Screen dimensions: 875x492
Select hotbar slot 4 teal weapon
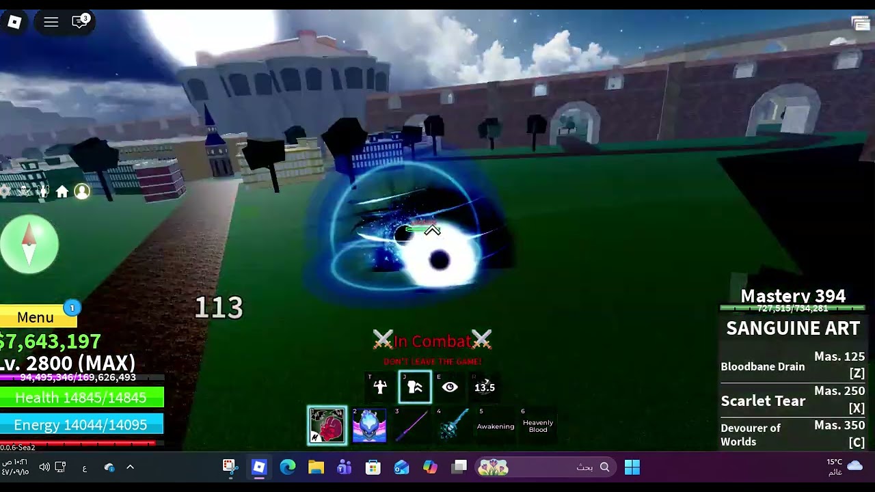point(454,425)
